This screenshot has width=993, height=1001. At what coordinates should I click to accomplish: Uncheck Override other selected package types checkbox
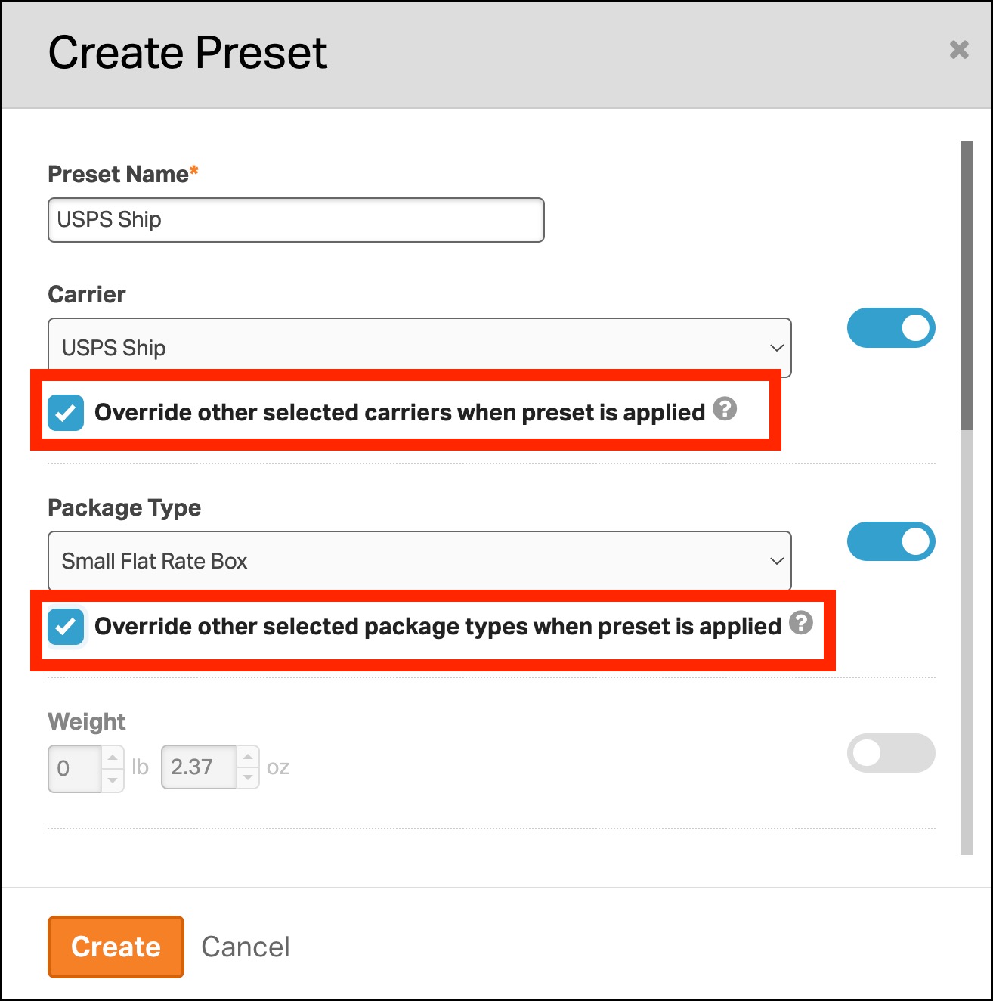tap(66, 627)
